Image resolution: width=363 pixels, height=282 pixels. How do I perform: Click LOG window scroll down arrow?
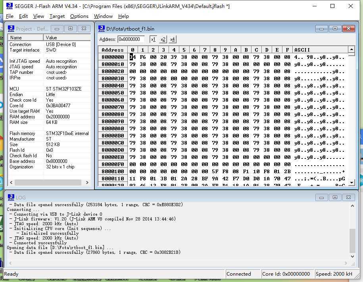click(x=352, y=256)
